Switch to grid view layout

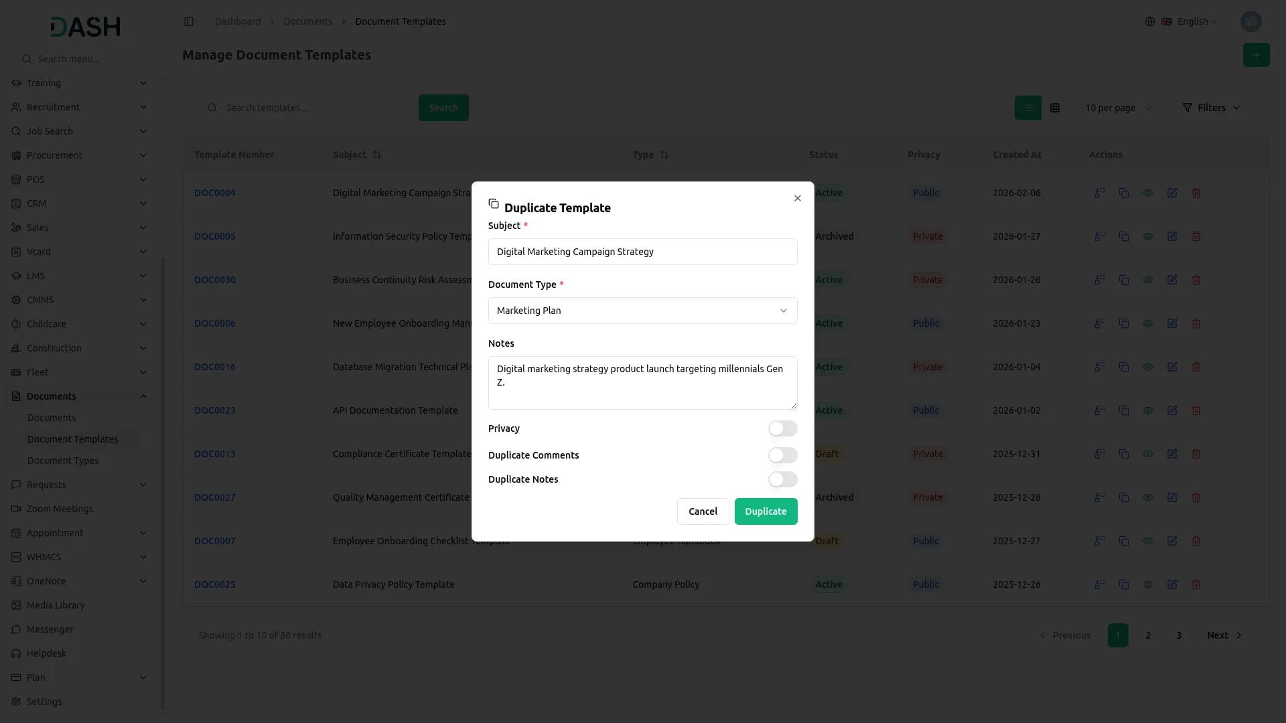point(1055,107)
